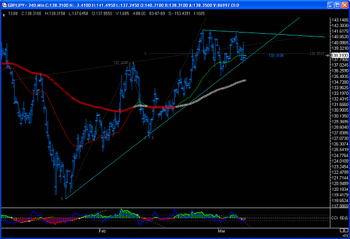Click the L:137.6450 low value in data bar

(78, 13)
